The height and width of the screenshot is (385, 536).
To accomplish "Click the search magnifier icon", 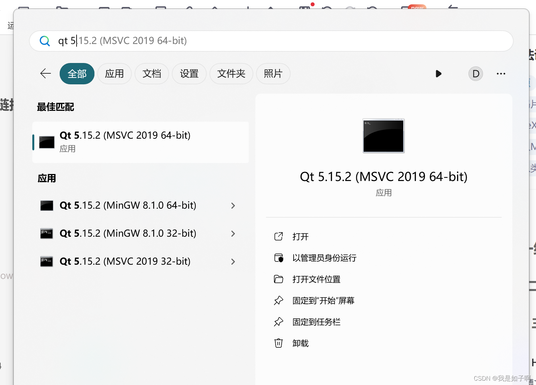I will pyautogui.click(x=45, y=41).
